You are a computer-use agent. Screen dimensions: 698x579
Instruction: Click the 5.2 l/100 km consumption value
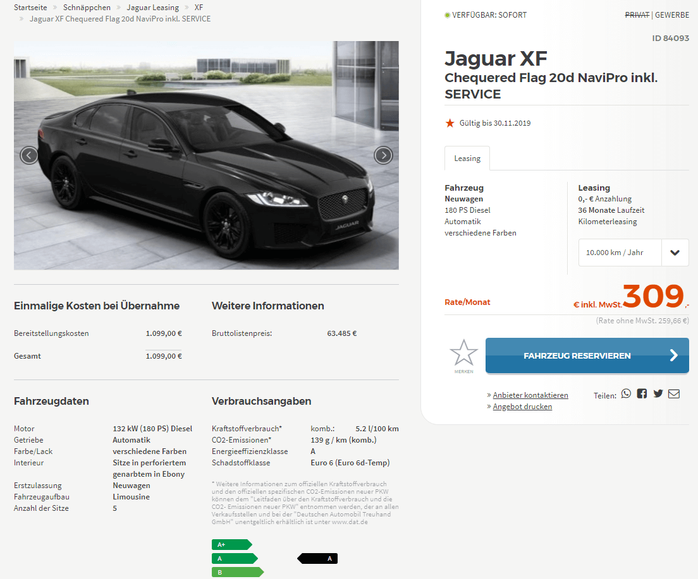(377, 429)
